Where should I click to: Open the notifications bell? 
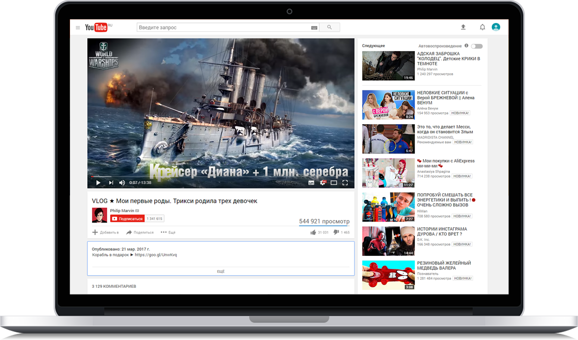[x=482, y=27]
